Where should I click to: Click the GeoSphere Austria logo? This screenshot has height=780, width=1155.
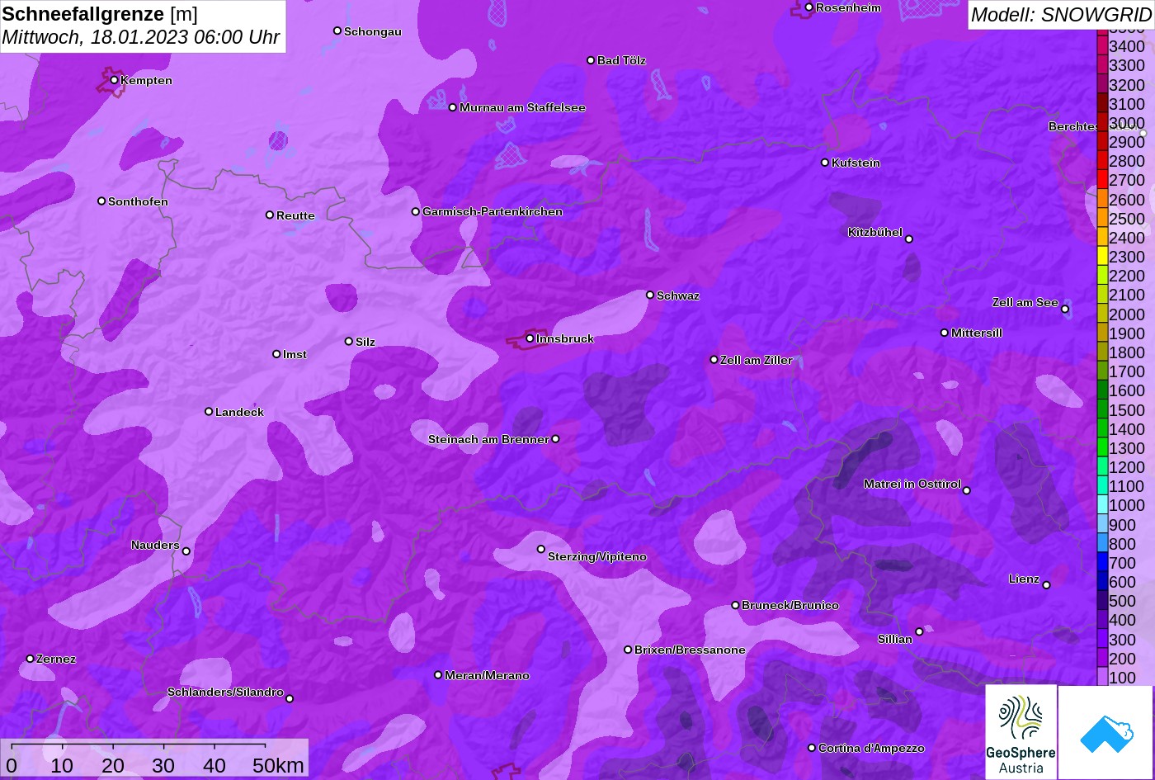[1021, 732]
